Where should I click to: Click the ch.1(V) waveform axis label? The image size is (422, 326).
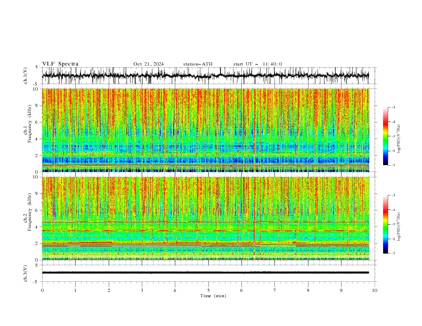click(26, 76)
